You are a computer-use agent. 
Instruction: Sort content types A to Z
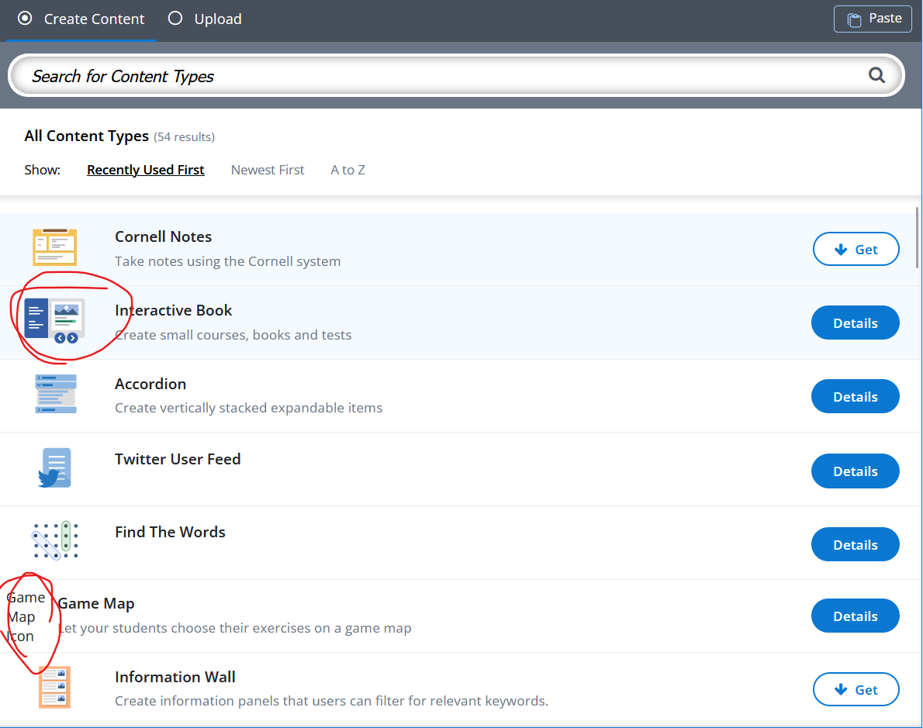(347, 170)
